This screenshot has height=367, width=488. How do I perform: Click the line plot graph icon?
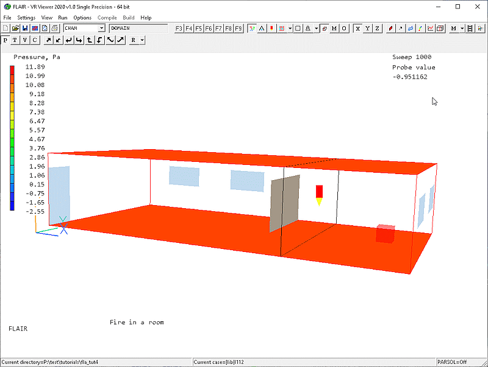point(431,29)
